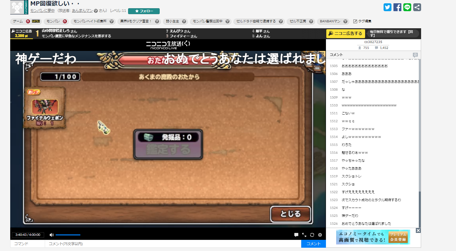
Task: Click third-ranked advertiser フィイティー
Action: pos(180,36)
